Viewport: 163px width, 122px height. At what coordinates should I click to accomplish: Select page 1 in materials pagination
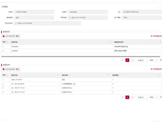click(127, 97)
